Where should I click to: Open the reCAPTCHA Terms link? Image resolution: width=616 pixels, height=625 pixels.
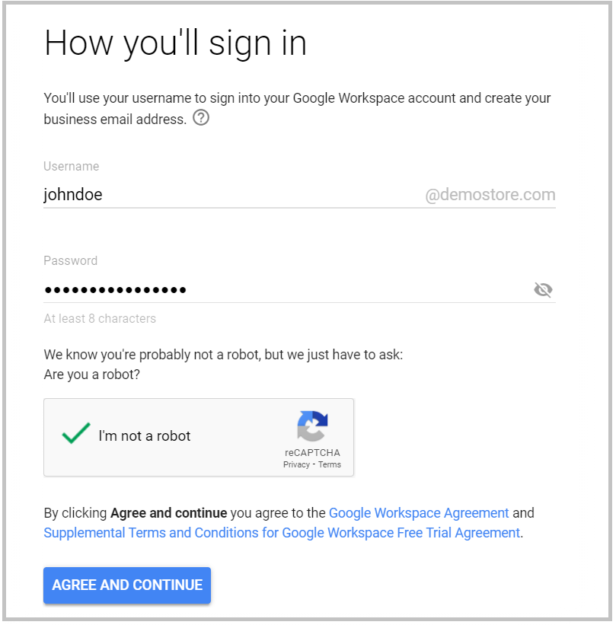pos(330,464)
